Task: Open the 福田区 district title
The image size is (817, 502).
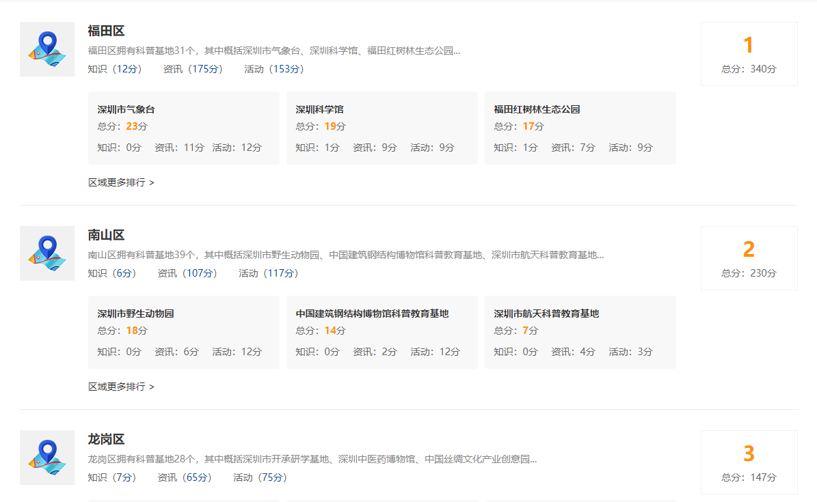Action: point(106,31)
